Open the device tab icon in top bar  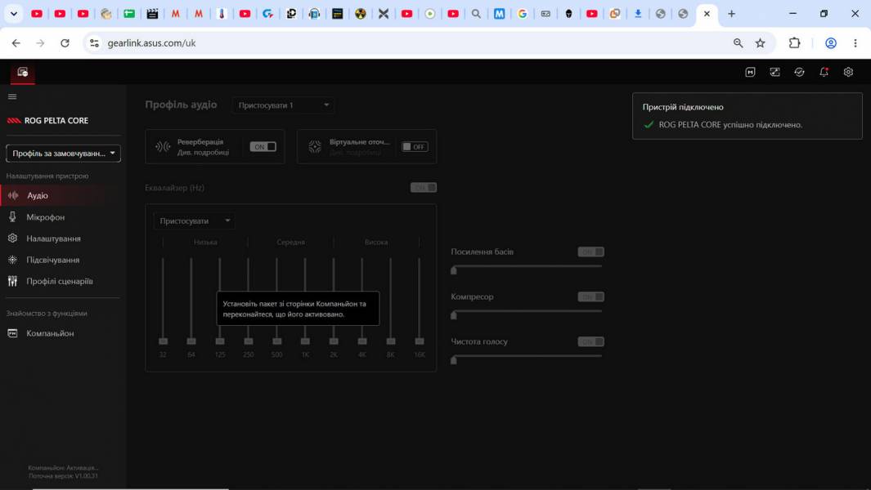coord(23,72)
